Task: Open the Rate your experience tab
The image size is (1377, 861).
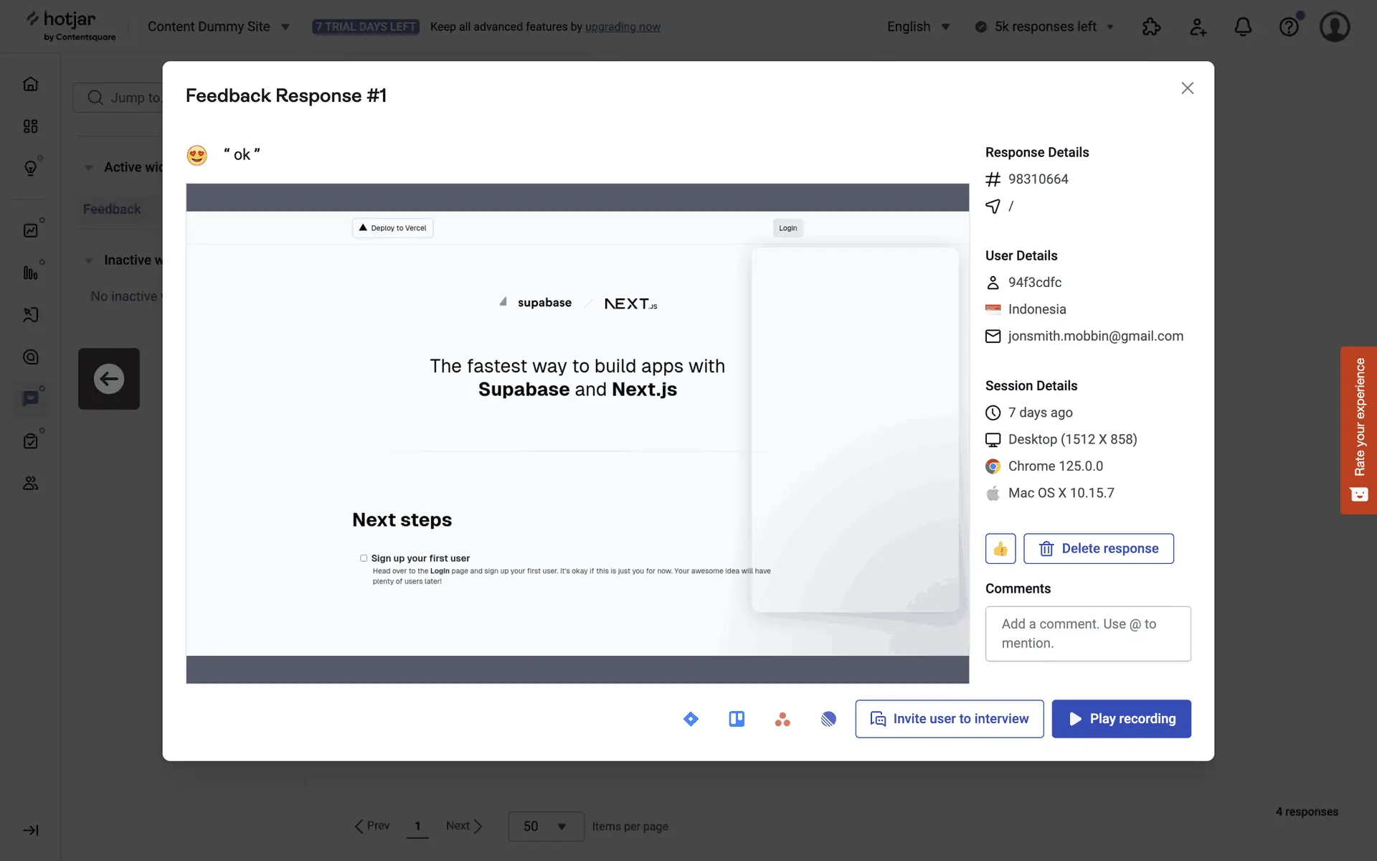Action: point(1358,430)
